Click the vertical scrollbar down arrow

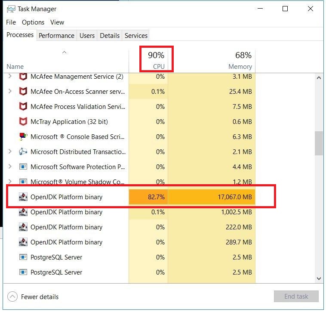tap(319, 278)
